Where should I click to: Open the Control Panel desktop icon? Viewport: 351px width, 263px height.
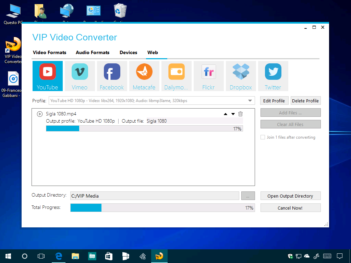coord(94,11)
